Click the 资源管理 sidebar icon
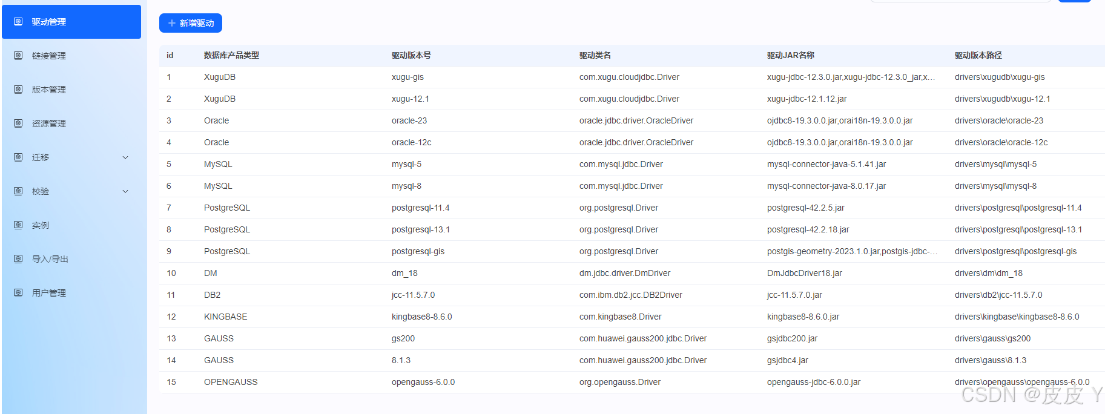This screenshot has height=414, width=1105. [18, 123]
